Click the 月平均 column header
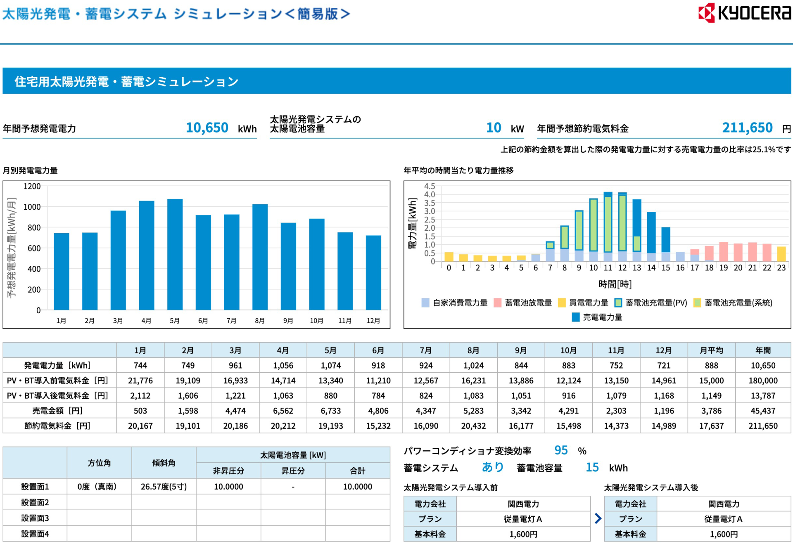Image resolution: width=793 pixels, height=544 pixels. click(x=711, y=350)
